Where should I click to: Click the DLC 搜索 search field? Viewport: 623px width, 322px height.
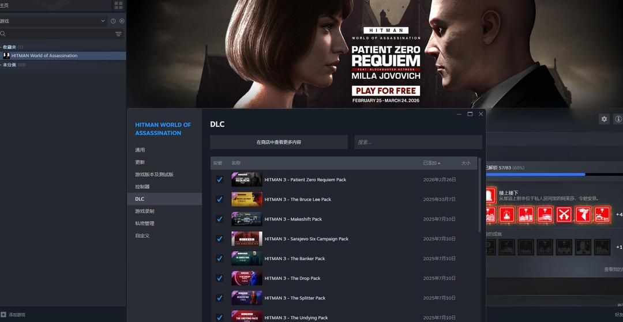tap(418, 142)
